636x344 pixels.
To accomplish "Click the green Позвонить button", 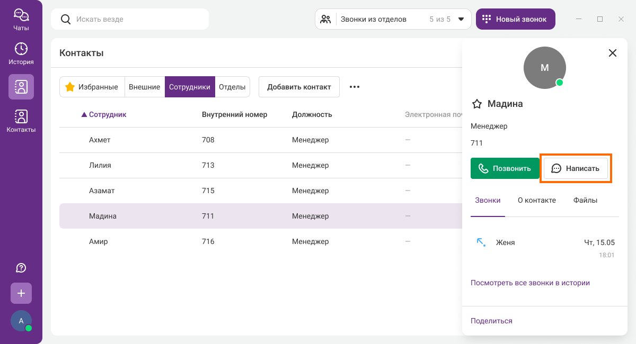I will pyautogui.click(x=505, y=168).
